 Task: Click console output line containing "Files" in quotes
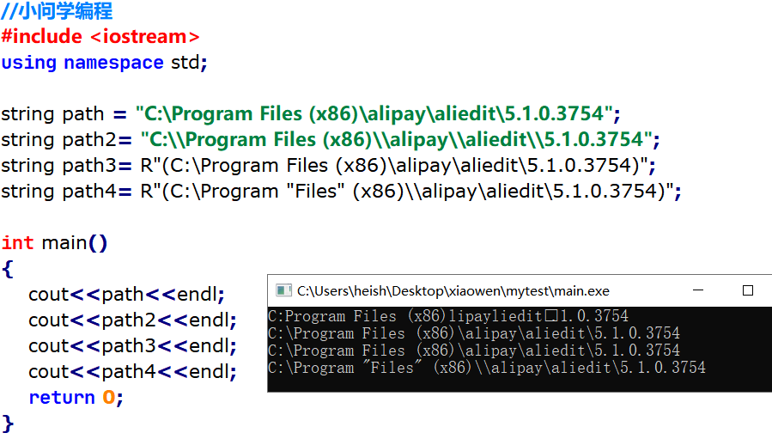[x=486, y=368]
